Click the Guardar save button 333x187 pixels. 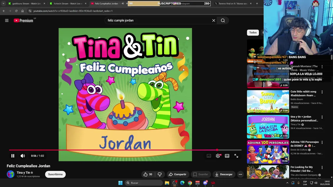[200, 174]
